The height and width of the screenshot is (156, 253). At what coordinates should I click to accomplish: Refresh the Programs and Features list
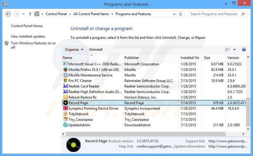pos(181,14)
